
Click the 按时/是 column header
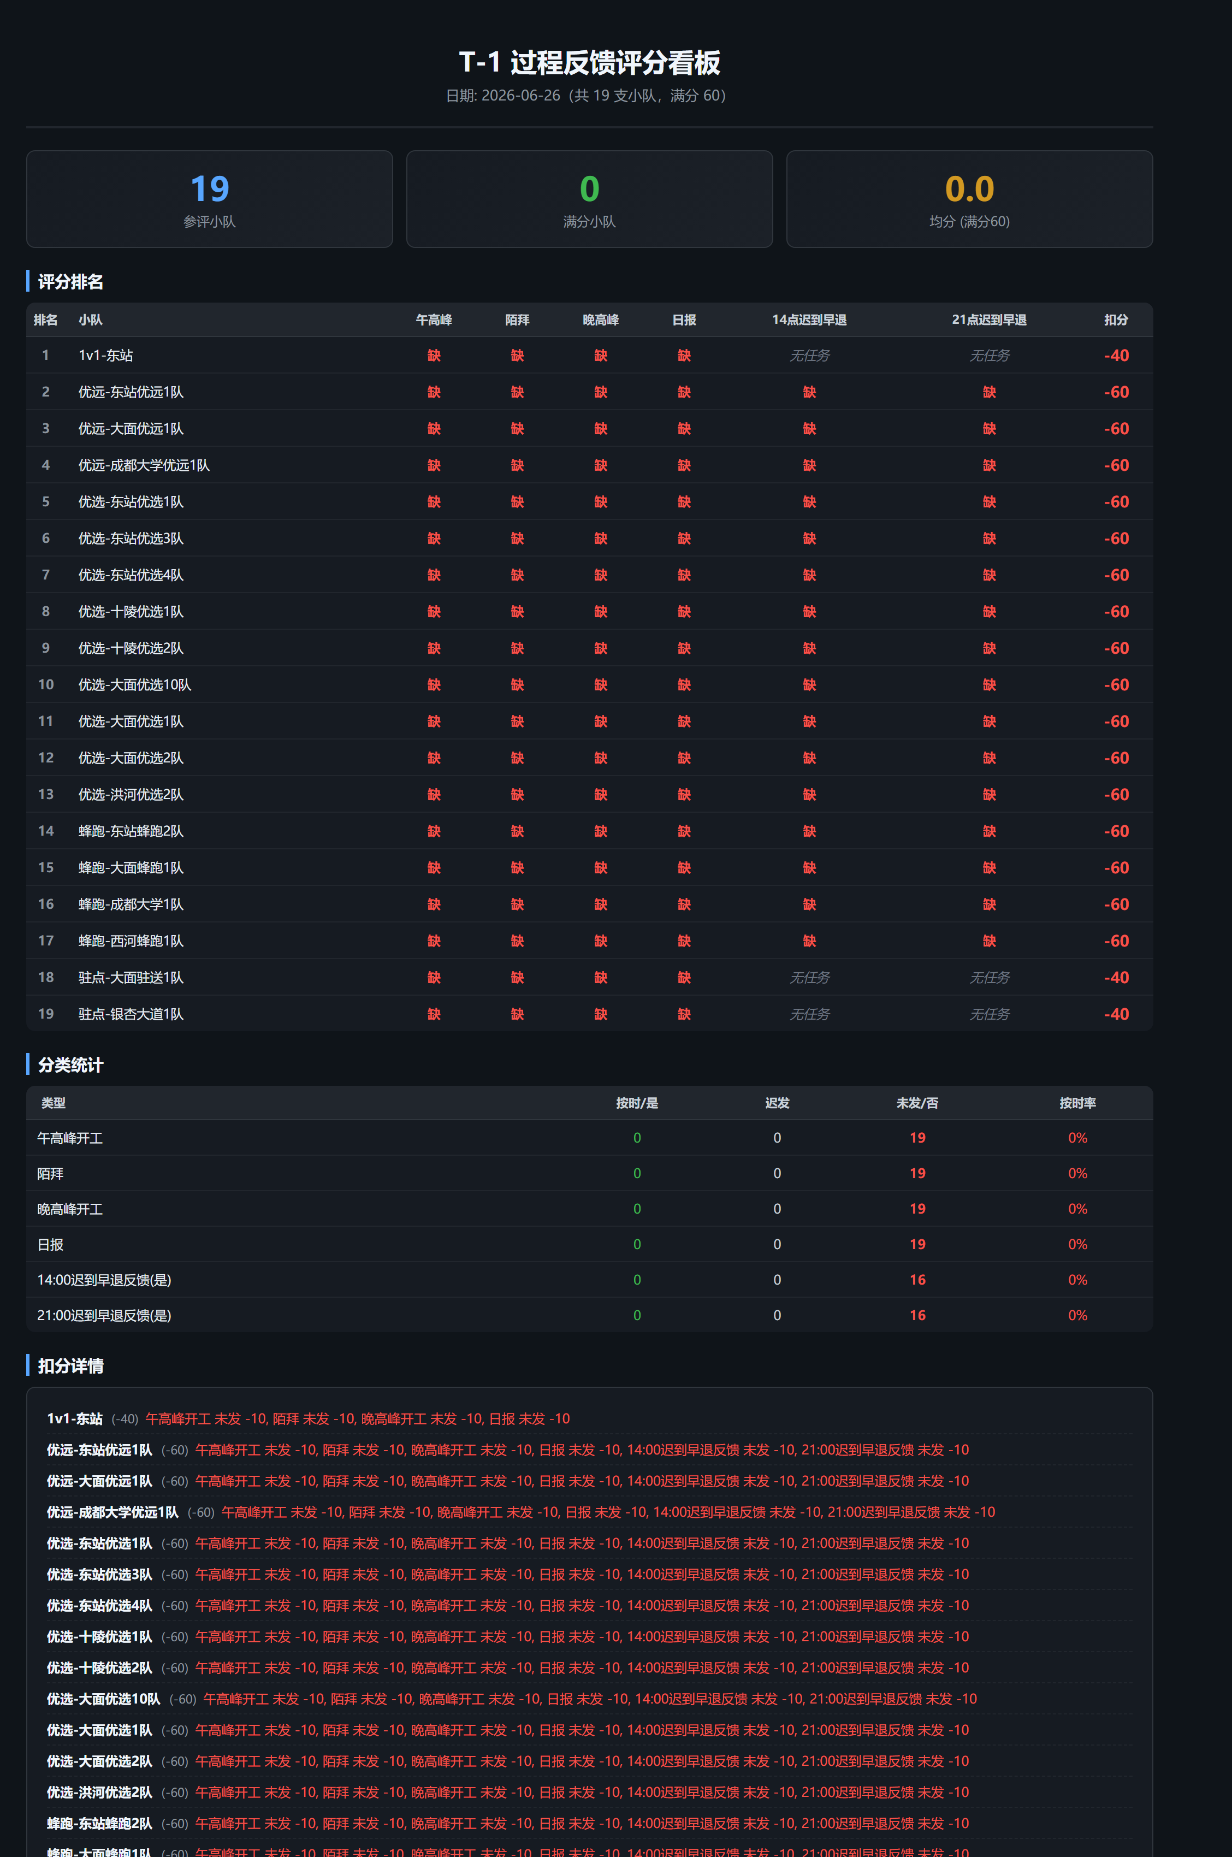[x=637, y=1103]
